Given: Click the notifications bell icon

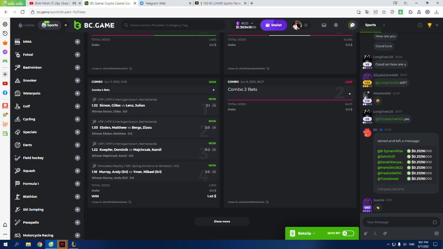Looking at the screenshot, I should [x=336, y=25].
